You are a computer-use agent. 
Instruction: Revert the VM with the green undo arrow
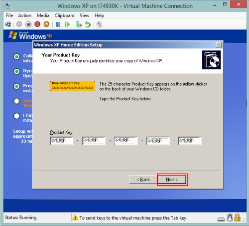pos(88,24)
